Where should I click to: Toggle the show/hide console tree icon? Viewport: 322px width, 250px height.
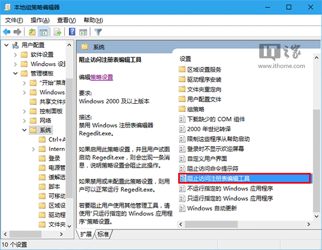point(44,32)
